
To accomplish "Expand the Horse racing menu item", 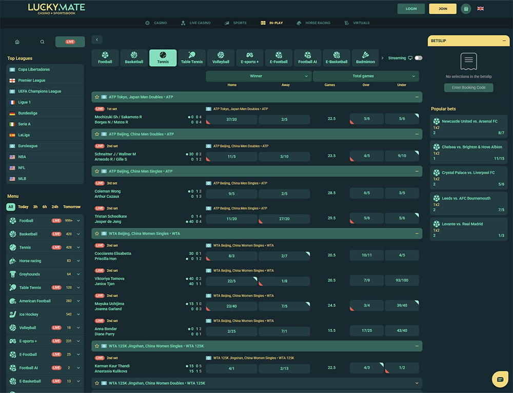I will pos(78,261).
